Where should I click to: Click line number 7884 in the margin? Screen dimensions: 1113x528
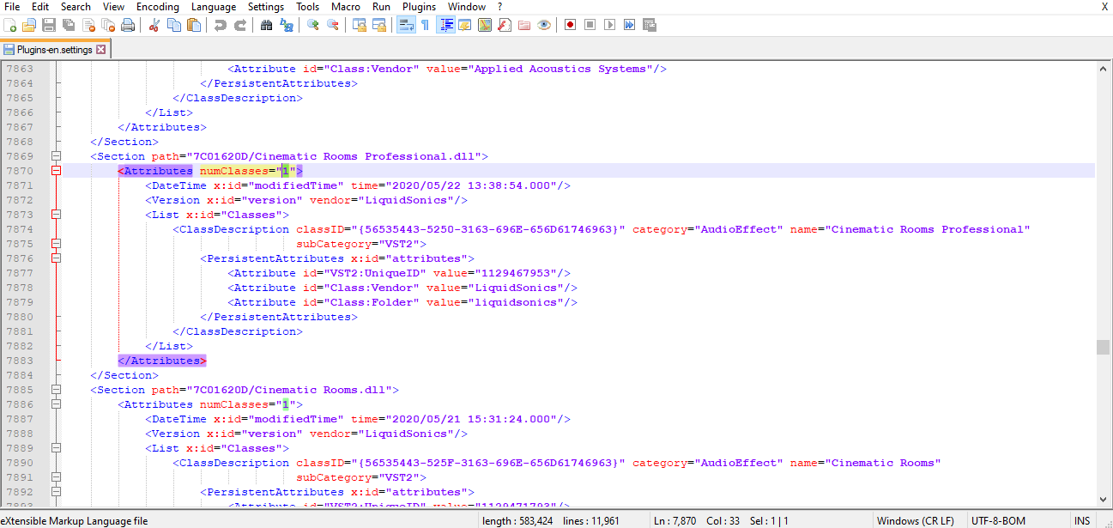point(20,375)
